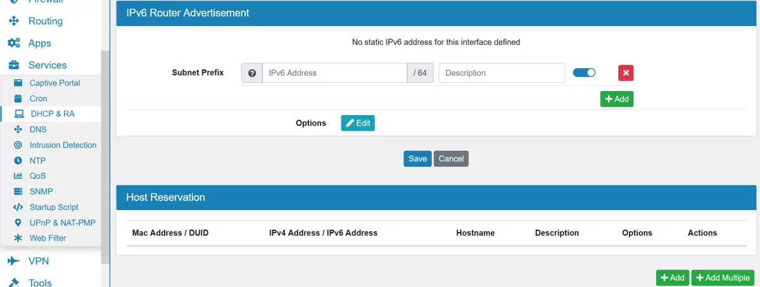Click the Intrusion Detection target icon
760x287 pixels.
pyautogui.click(x=18, y=145)
